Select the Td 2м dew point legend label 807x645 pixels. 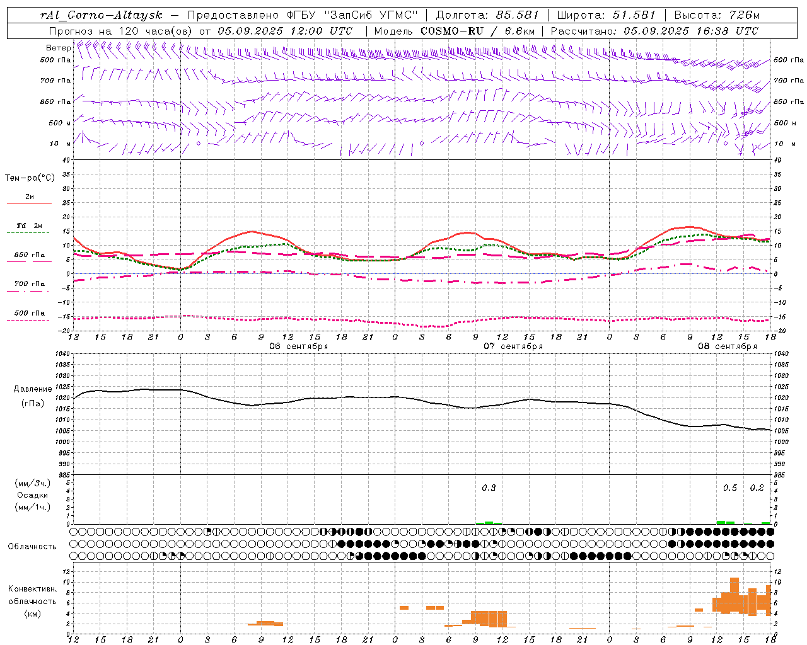[30, 225]
